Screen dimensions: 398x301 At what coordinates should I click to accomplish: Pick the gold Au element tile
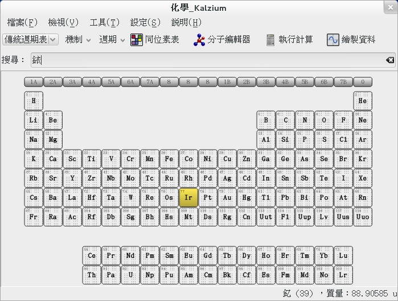tap(227, 197)
